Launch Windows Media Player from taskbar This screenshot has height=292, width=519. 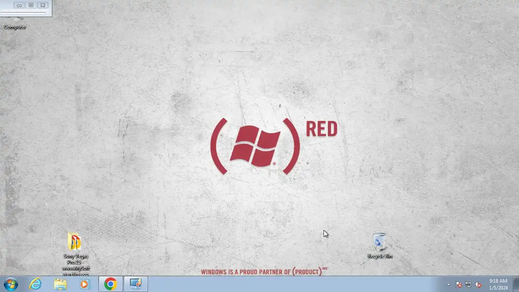[x=85, y=284]
